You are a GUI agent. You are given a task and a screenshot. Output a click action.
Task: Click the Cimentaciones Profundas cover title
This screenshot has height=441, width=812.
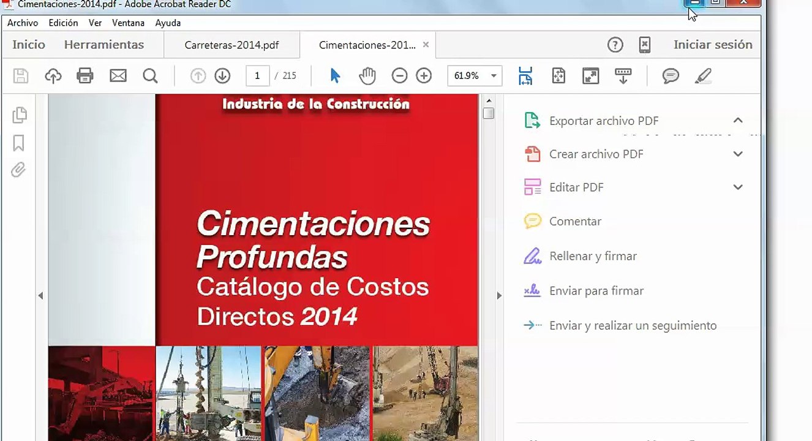(313, 240)
